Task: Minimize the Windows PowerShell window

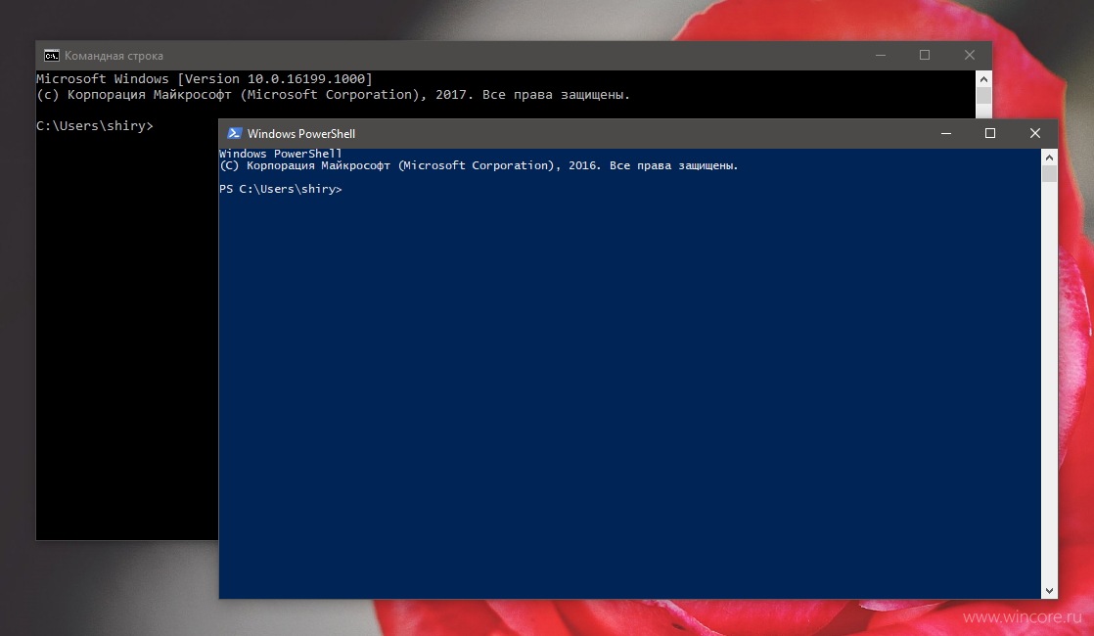Action: coord(946,133)
